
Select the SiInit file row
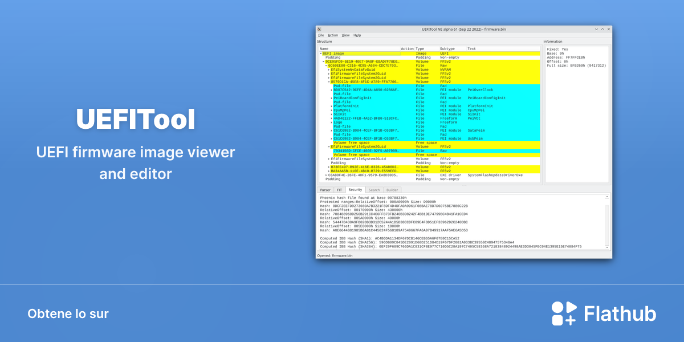pos(429,114)
